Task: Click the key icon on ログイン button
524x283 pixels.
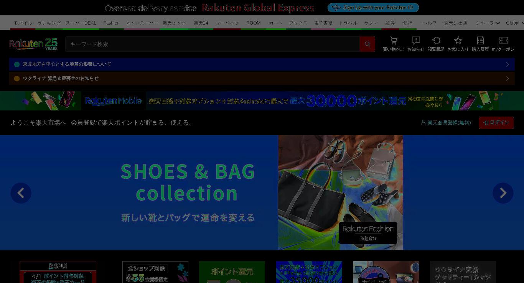Action: point(486,123)
